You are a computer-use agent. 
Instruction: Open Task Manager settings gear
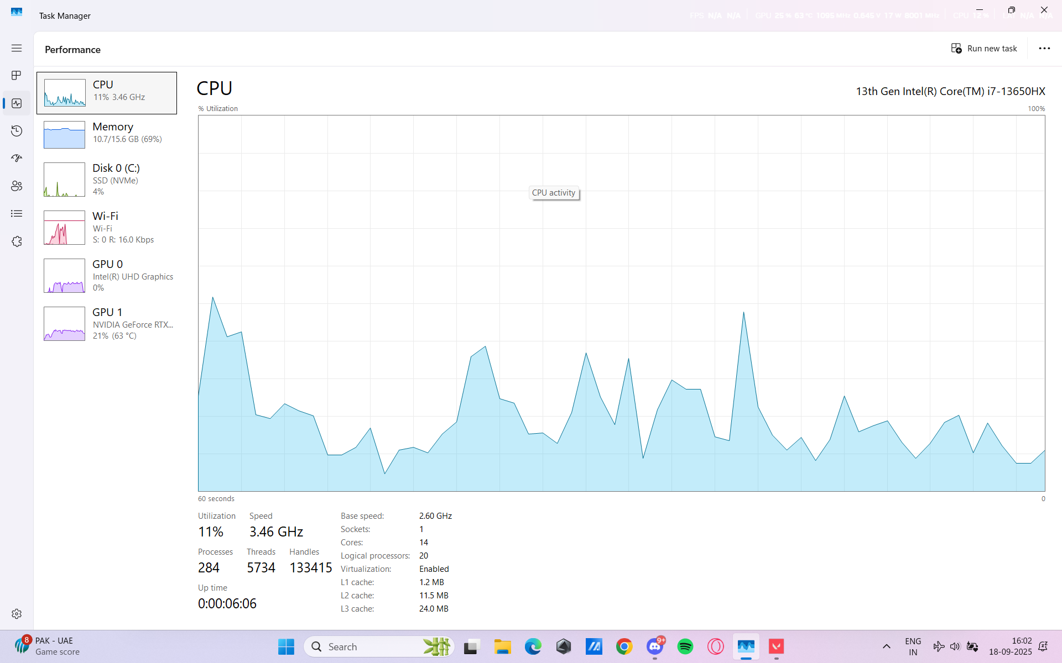[x=17, y=614]
